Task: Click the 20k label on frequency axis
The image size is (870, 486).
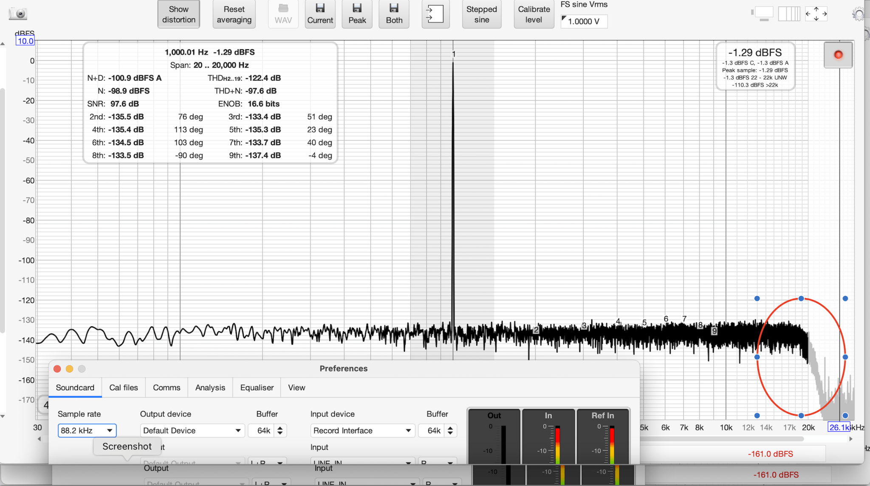Action: 808,427
